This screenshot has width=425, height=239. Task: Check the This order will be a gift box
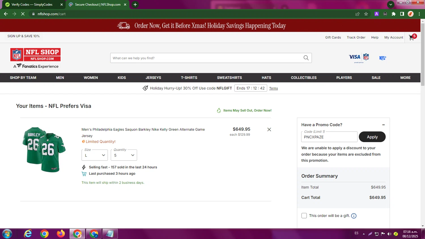tap(304, 216)
